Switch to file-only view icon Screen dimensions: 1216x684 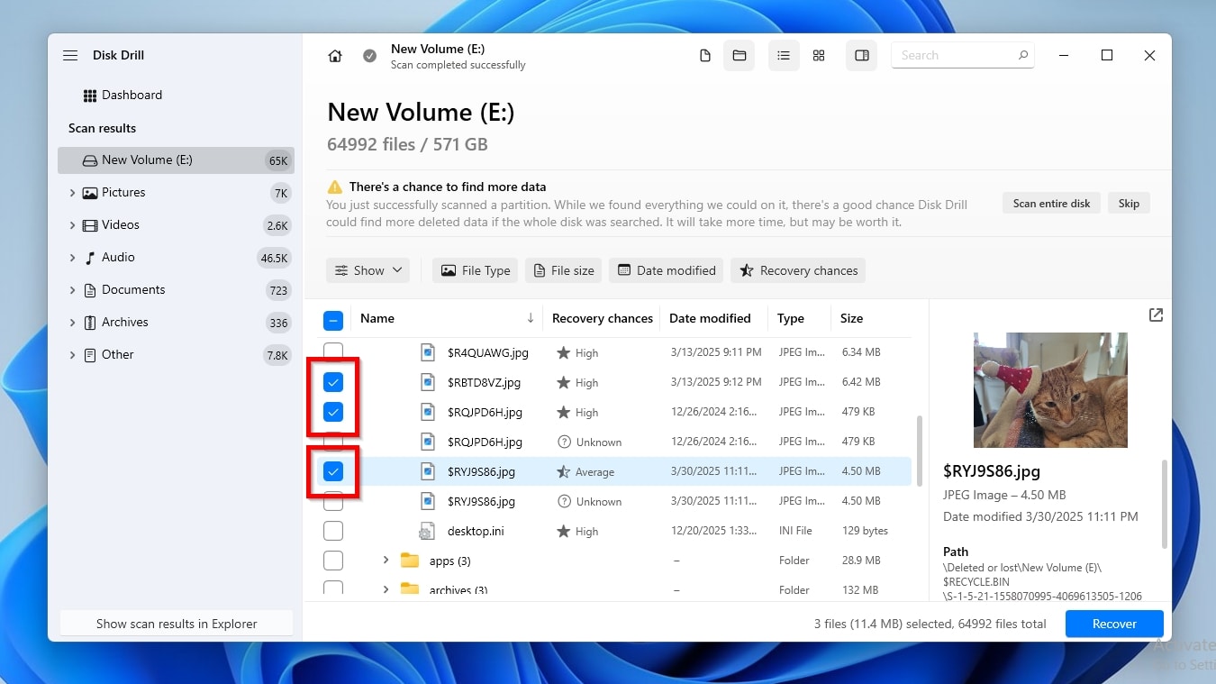pos(705,55)
